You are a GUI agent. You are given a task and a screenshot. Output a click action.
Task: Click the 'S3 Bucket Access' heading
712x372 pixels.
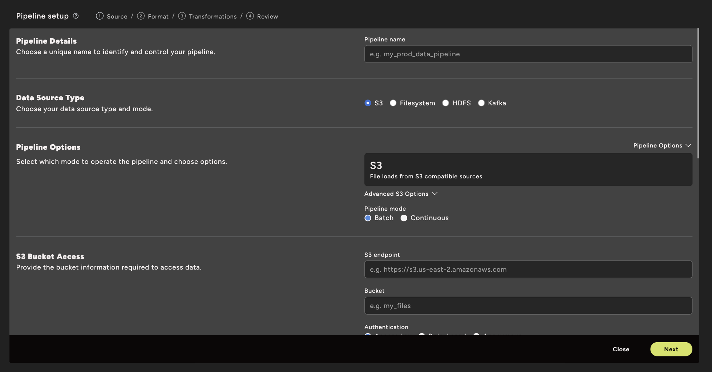pos(50,256)
